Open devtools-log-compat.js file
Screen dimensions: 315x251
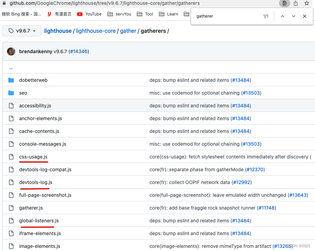[x=45, y=170]
